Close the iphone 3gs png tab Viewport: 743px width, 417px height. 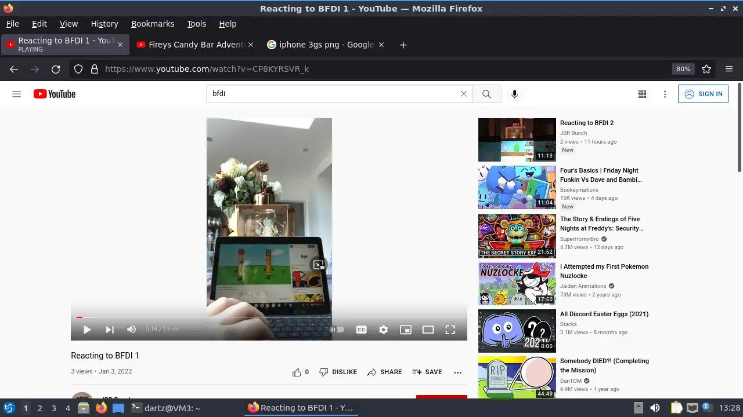pyautogui.click(x=381, y=45)
